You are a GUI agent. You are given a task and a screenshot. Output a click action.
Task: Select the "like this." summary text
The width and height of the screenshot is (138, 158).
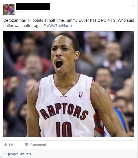[x=26, y=154]
